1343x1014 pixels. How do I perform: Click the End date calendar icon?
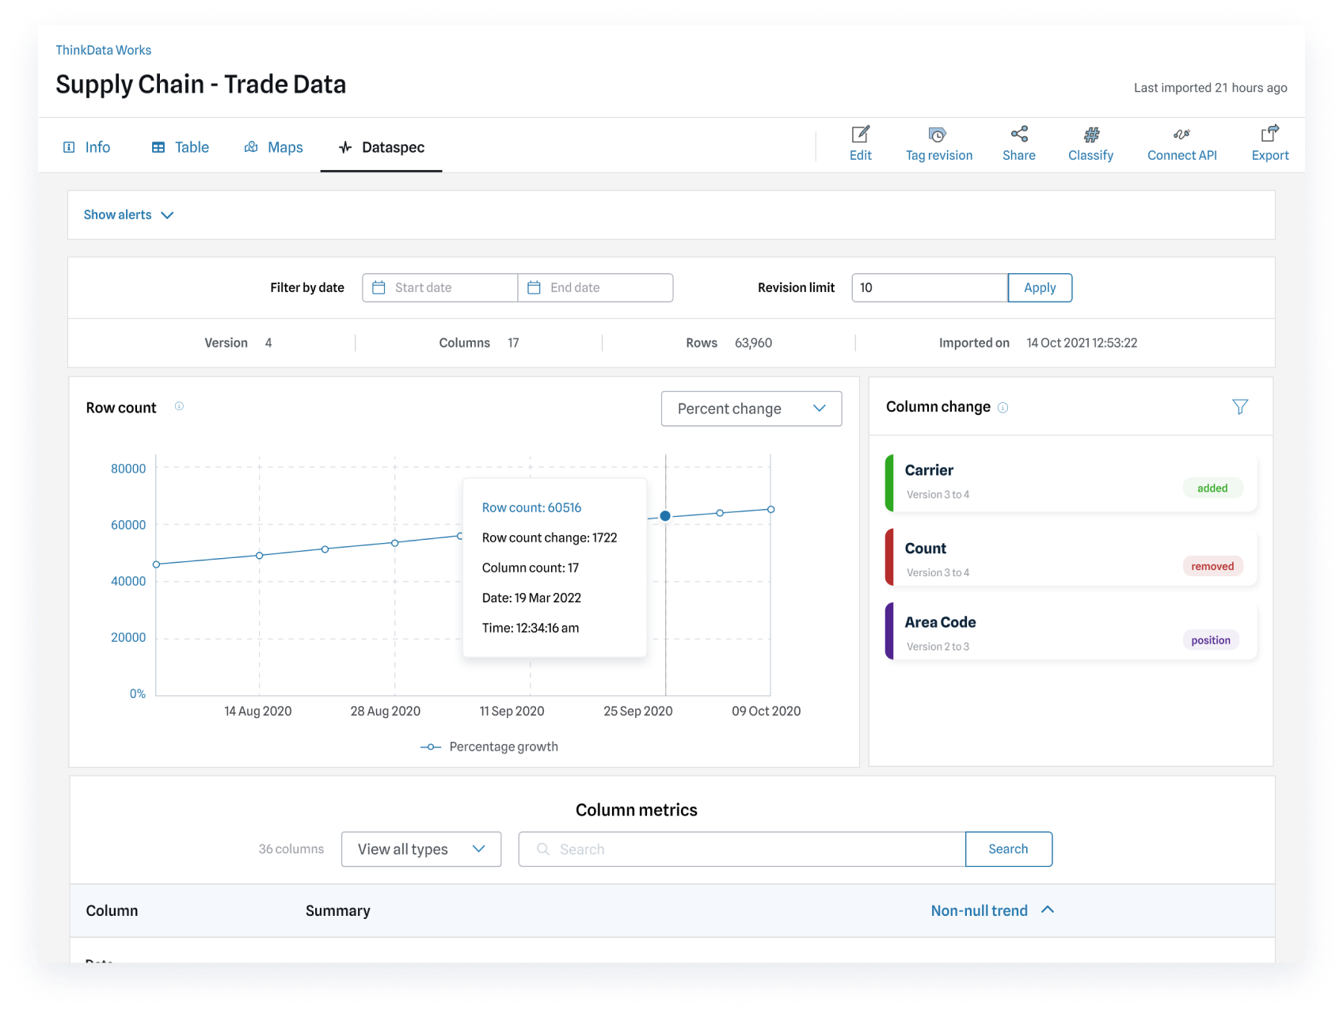[x=534, y=287]
